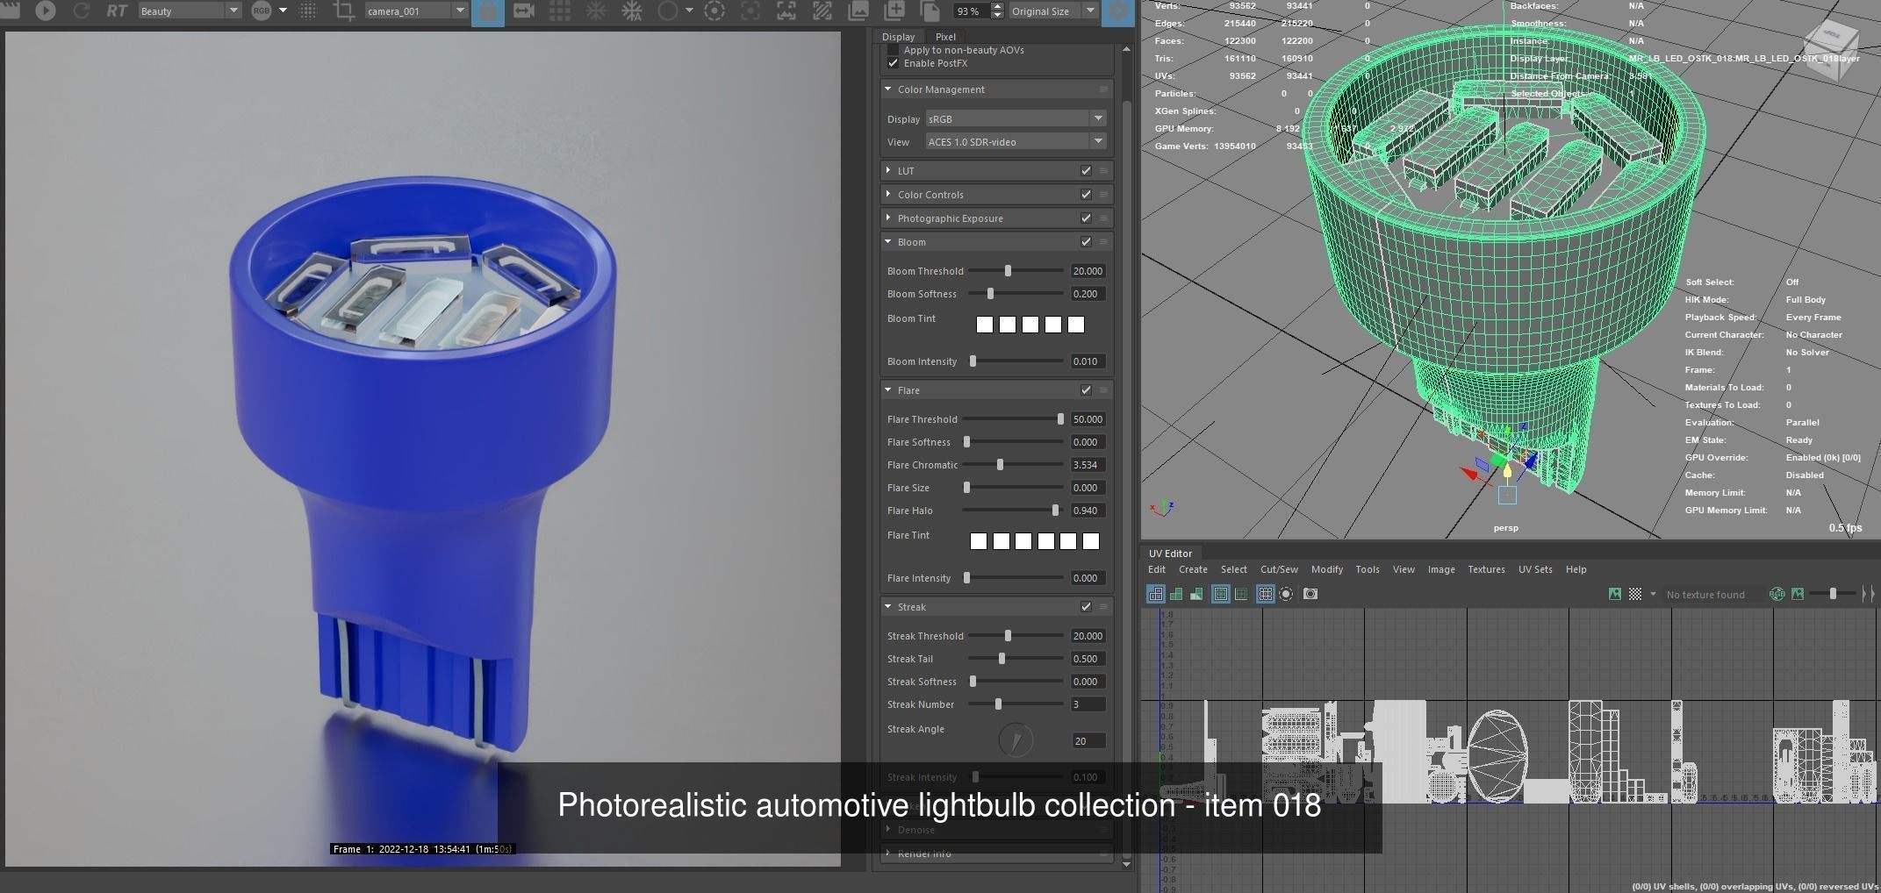Open the Beauty AOV dropdown

tap(189, 11)
